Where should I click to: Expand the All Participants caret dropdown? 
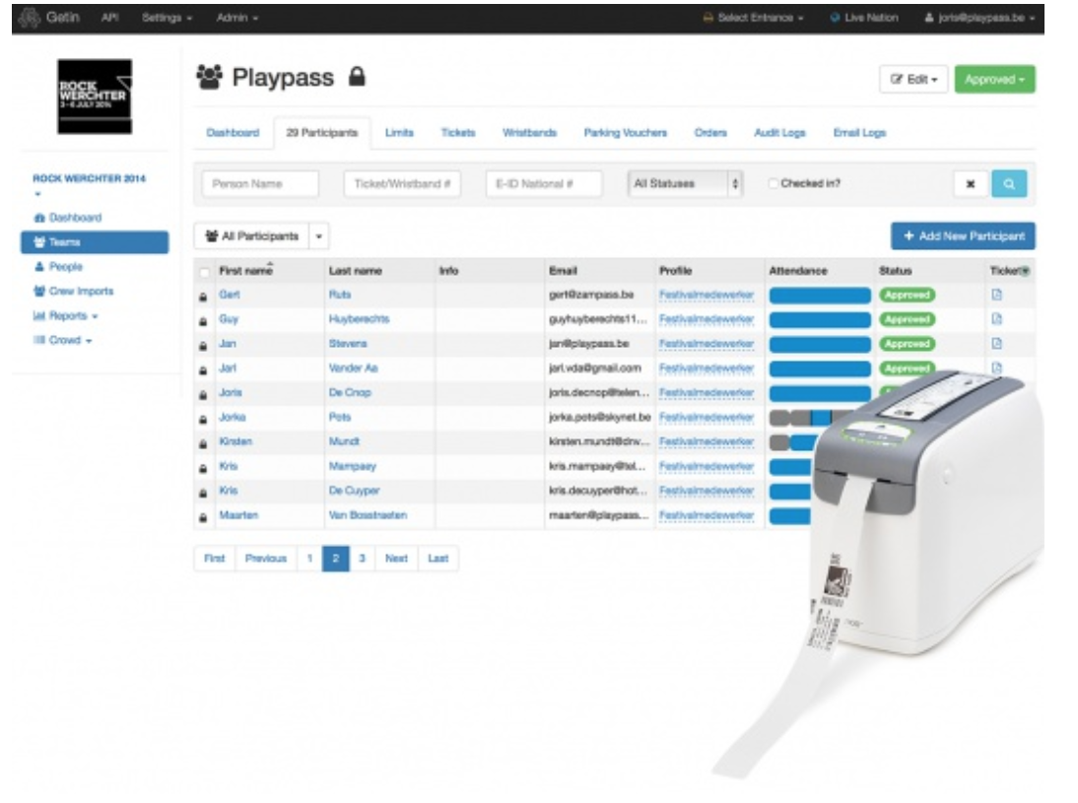pos(319,235)
